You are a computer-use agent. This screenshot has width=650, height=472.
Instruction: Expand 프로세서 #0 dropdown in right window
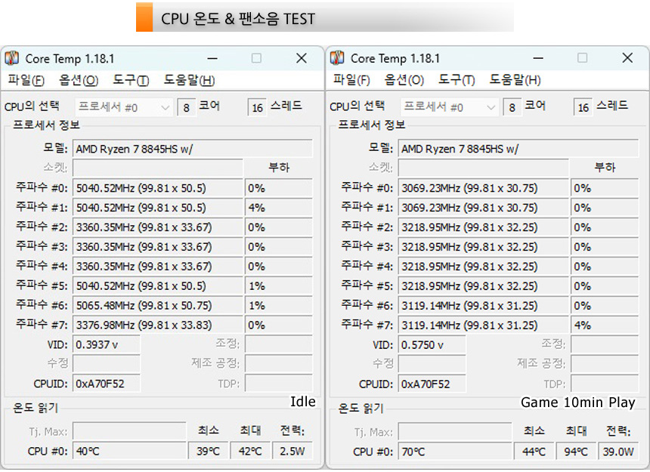(450, 107)
